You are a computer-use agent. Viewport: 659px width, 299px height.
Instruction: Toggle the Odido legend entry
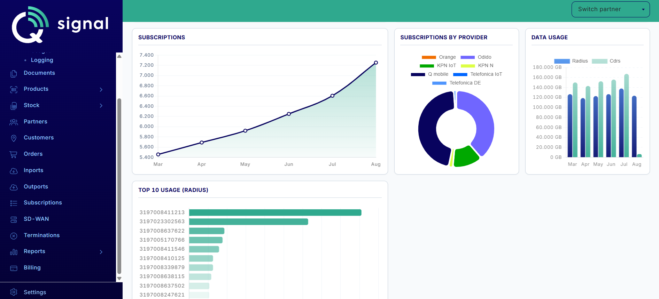coord(476,57)
